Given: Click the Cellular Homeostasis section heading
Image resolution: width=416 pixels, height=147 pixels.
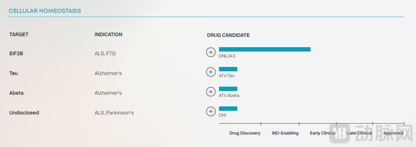Looking at the screenshot, I should pyautogui.click(x=45, y=11).
